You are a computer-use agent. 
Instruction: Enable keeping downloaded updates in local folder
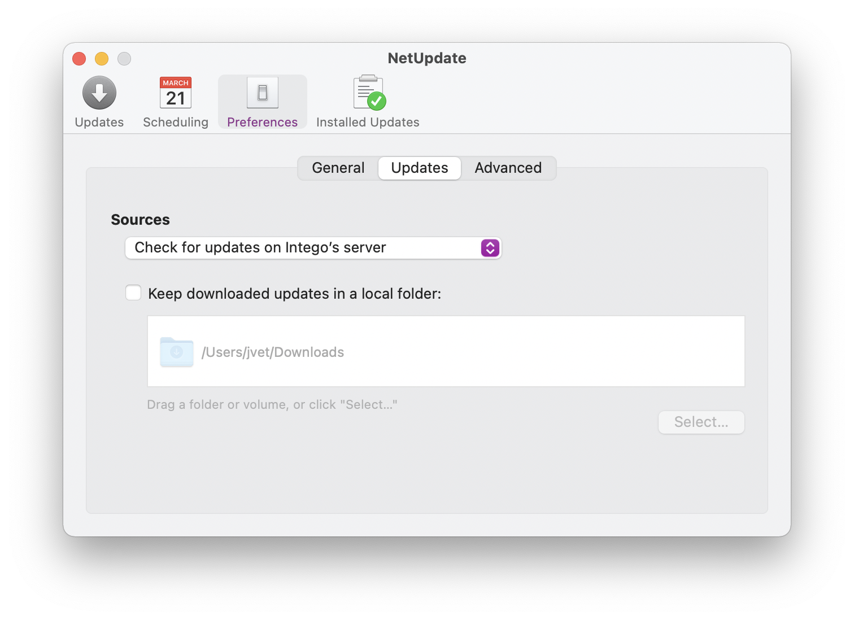(133, 293)
